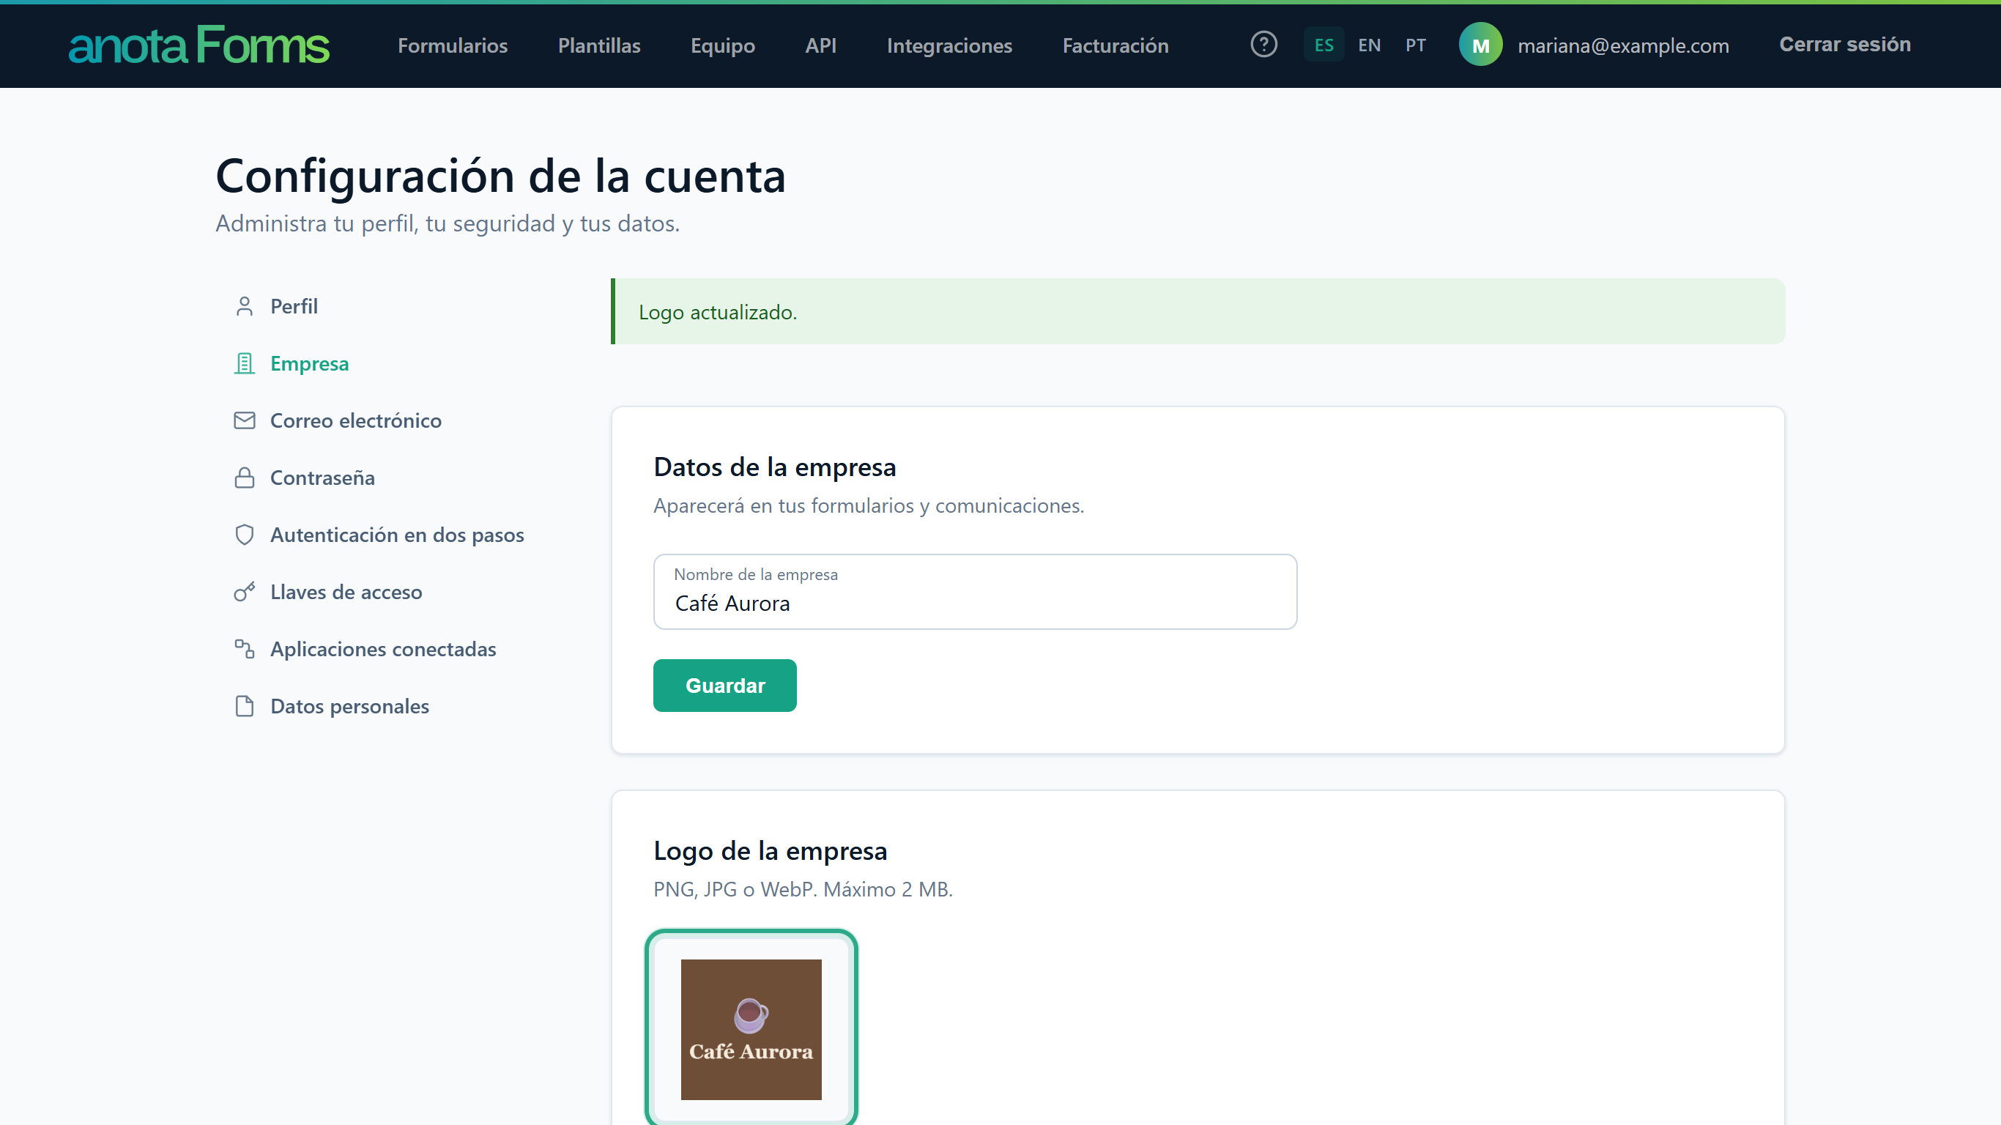Viewport: 2001px width, 1125px height.
Task: Click the Contraseña lock icon
Action: click(244, 478)
